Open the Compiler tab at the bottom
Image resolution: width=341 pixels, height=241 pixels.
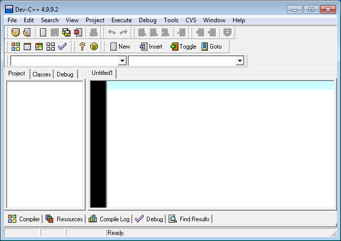point(24,219)
